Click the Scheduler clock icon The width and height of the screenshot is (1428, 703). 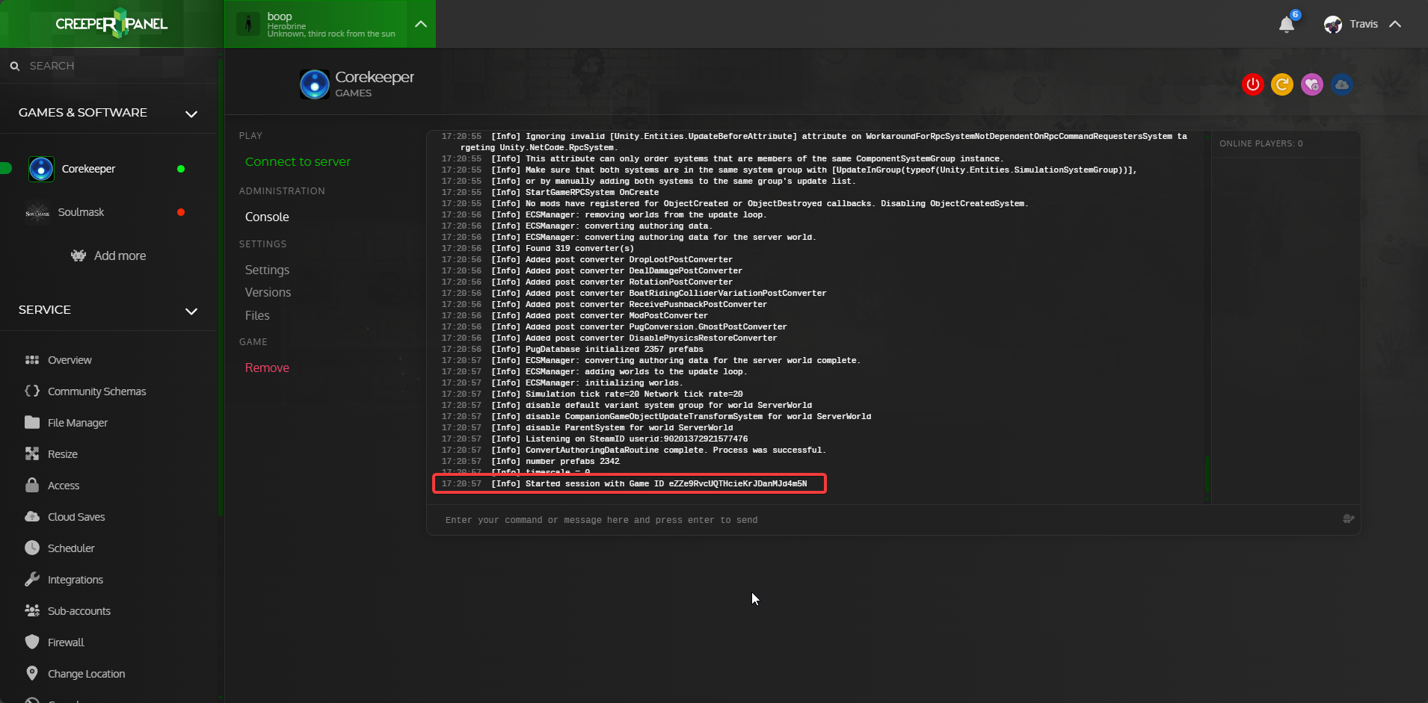pyautogui.click(x=32, y=548)
